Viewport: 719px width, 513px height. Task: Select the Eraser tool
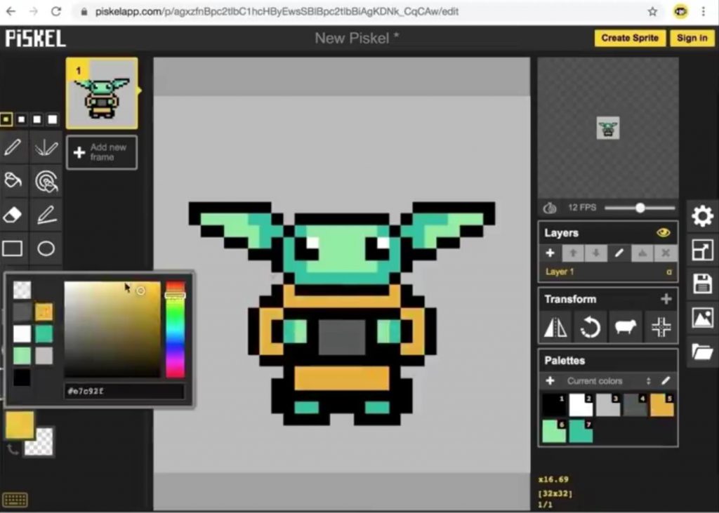(13, 215)
